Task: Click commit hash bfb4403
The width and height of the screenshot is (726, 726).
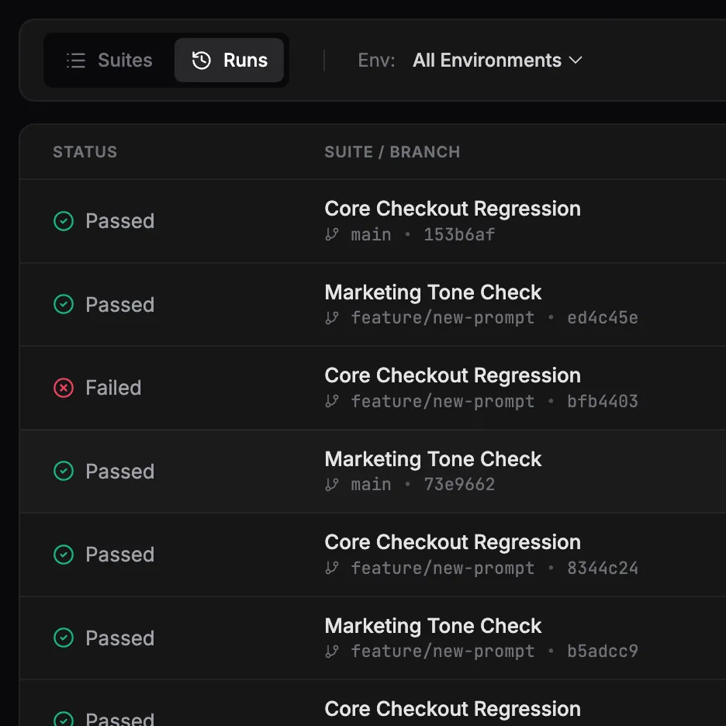Action: tap(602, 401)
